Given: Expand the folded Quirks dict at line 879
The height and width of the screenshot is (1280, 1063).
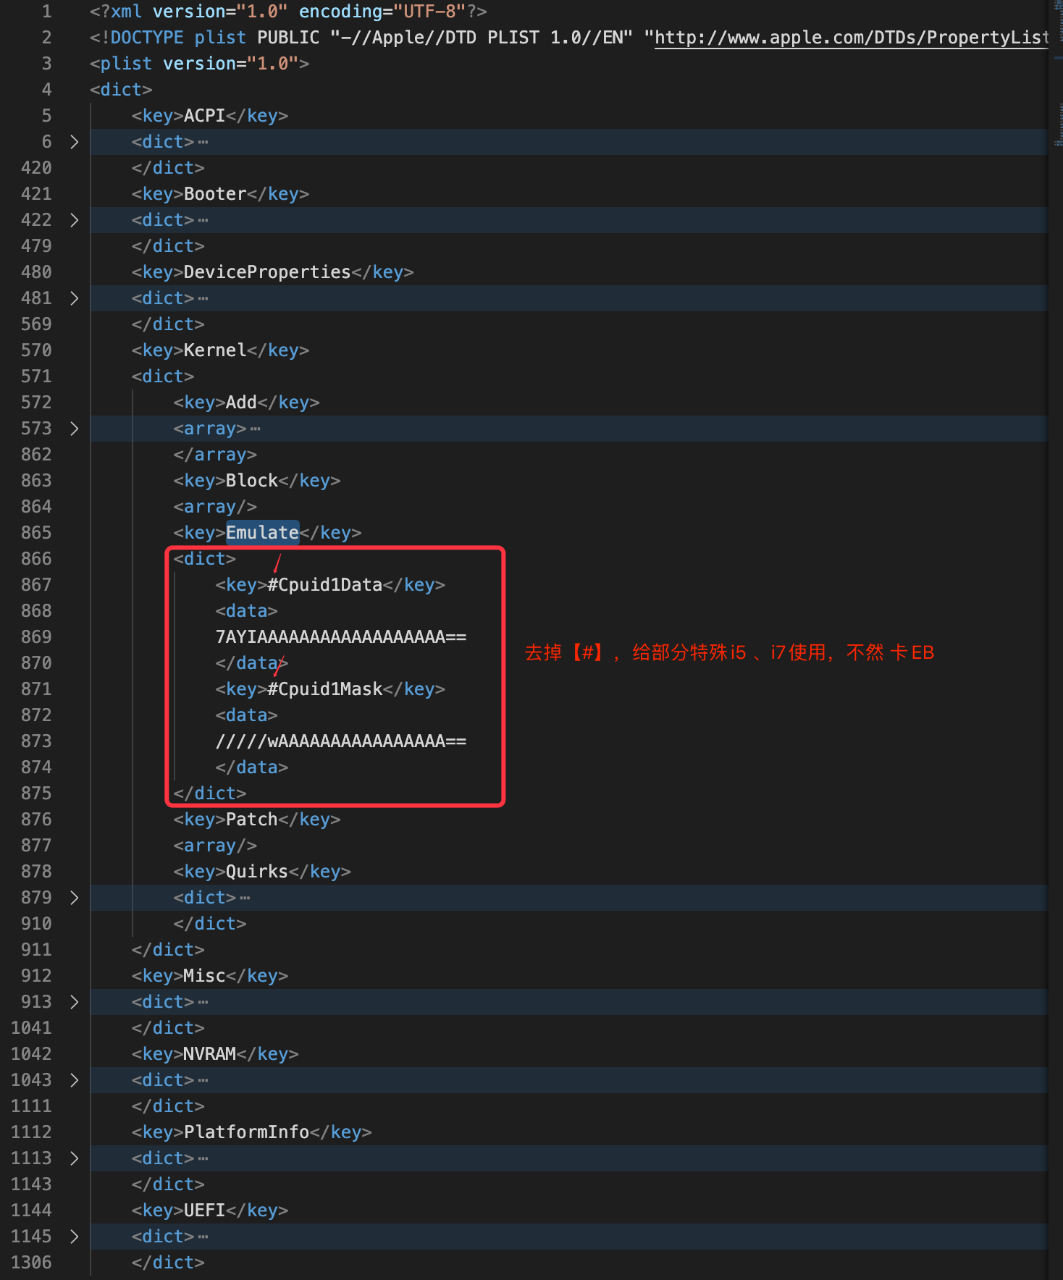Looking at the screenshot, I should click(74, 898).
